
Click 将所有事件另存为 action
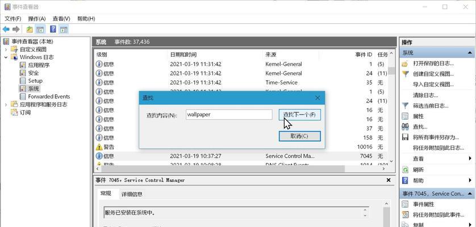pos(436,137)
